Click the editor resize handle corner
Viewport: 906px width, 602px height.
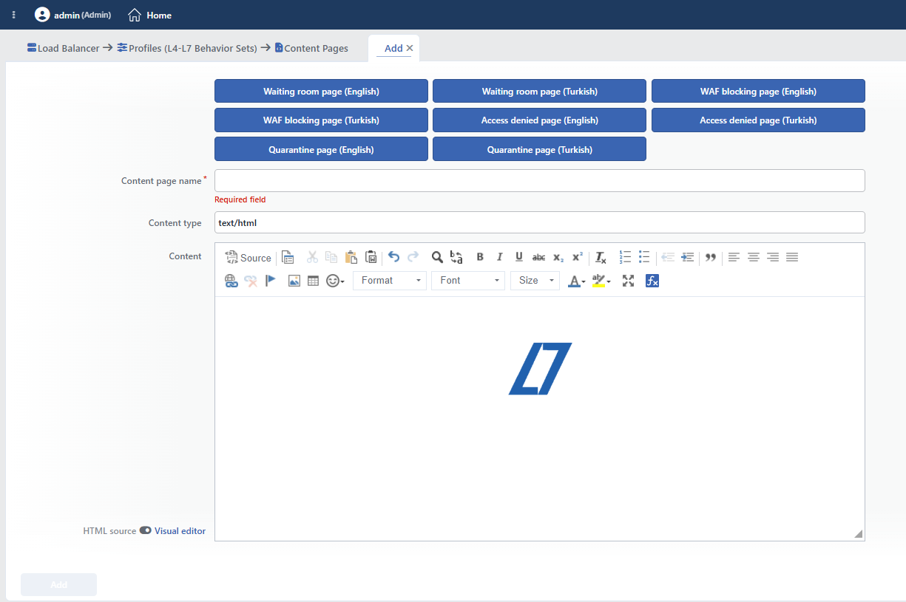coord(859,533)
